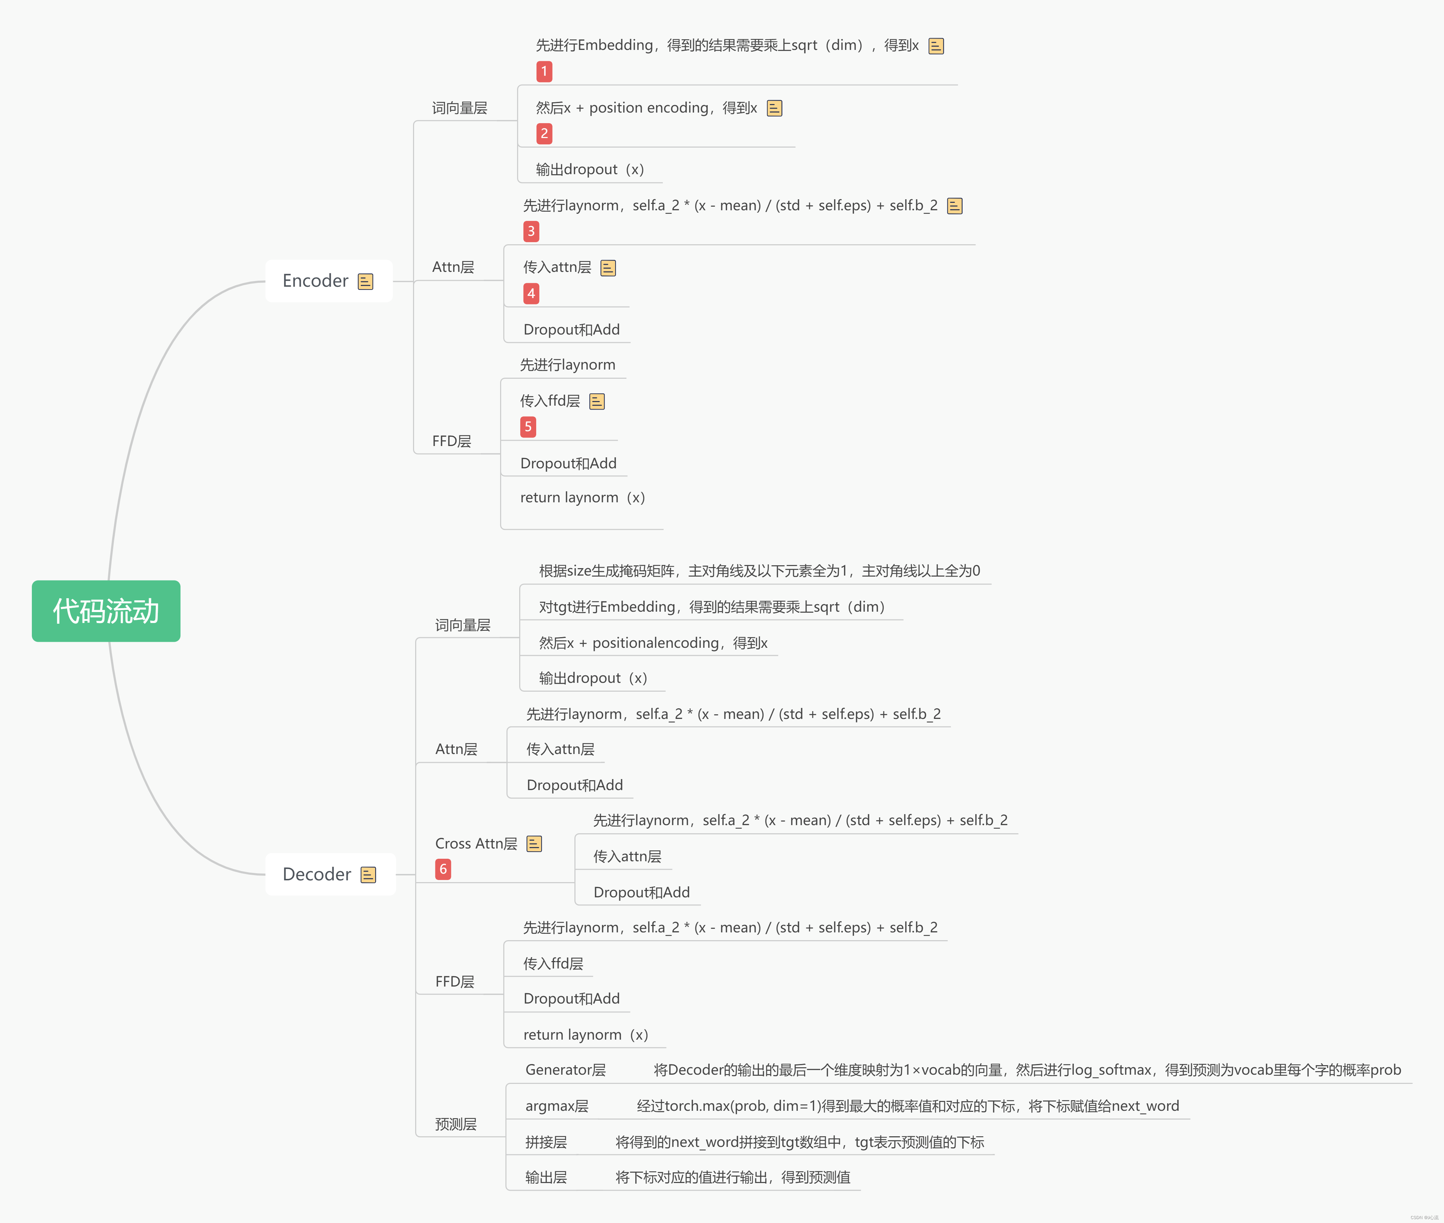Open note icon after encoder laynorm formula
The image size is (1444, 1223).
click(955, 206)
